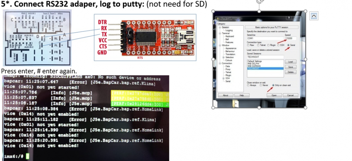This screenshot has width=352, height=161.
Task: Select the Colours category under Window
Action: 229,60
